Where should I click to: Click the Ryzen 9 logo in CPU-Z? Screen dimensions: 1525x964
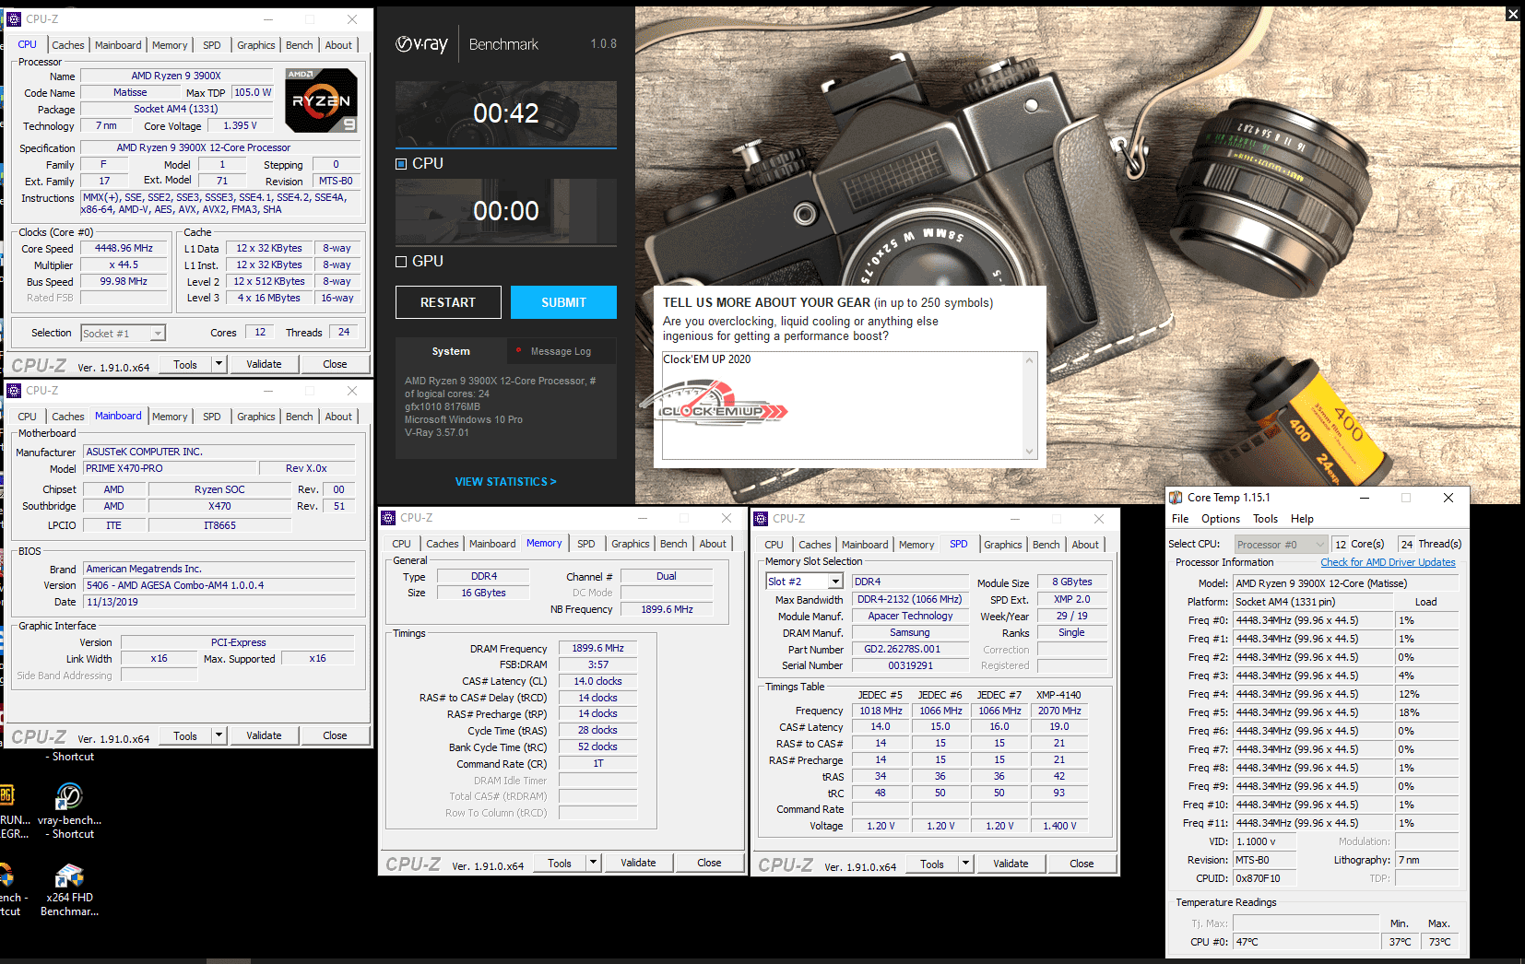[321, 100]
